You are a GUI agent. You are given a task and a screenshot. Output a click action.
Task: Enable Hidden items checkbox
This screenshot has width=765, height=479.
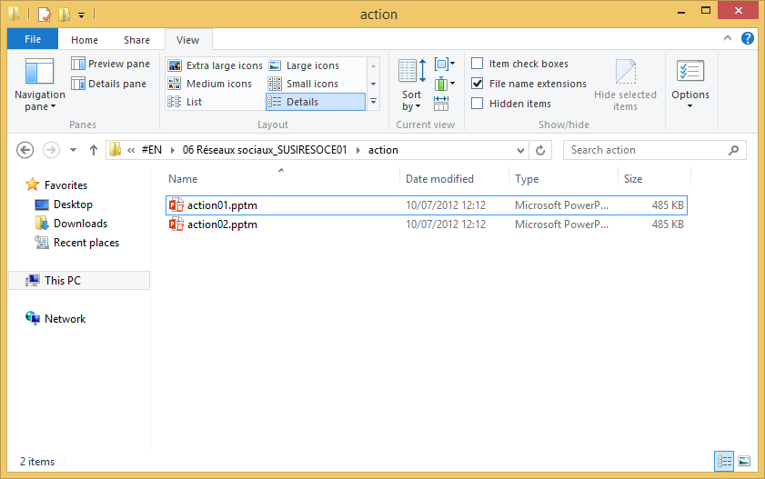[x=478, y=104]
